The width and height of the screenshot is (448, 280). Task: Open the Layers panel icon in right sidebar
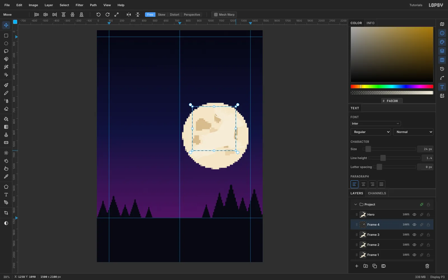tap(442, 51)
